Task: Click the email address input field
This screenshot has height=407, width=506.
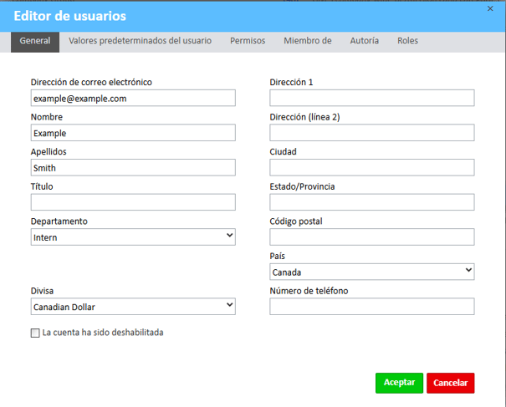Action: [133, 98]
